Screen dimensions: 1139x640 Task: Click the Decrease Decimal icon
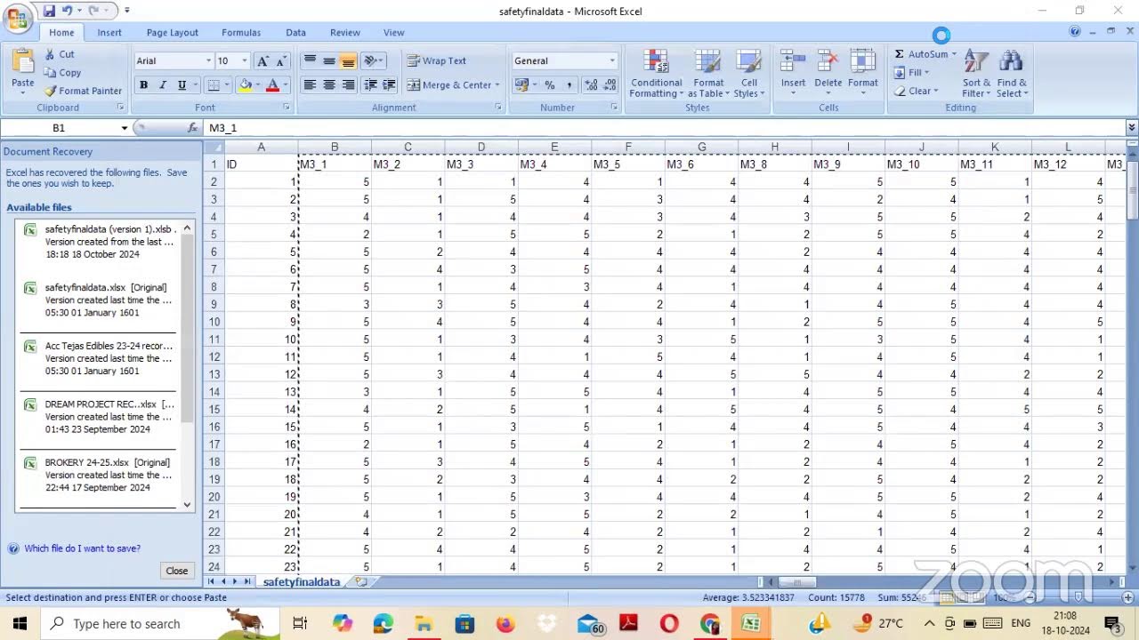610,85
